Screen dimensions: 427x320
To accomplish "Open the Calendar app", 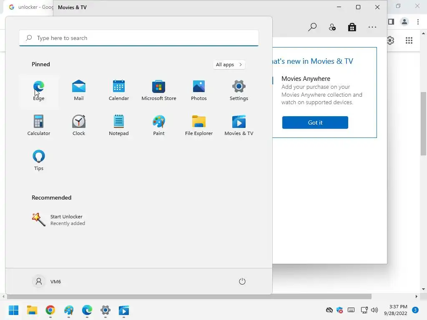I will pyautogui.click(x=119, y=90).
